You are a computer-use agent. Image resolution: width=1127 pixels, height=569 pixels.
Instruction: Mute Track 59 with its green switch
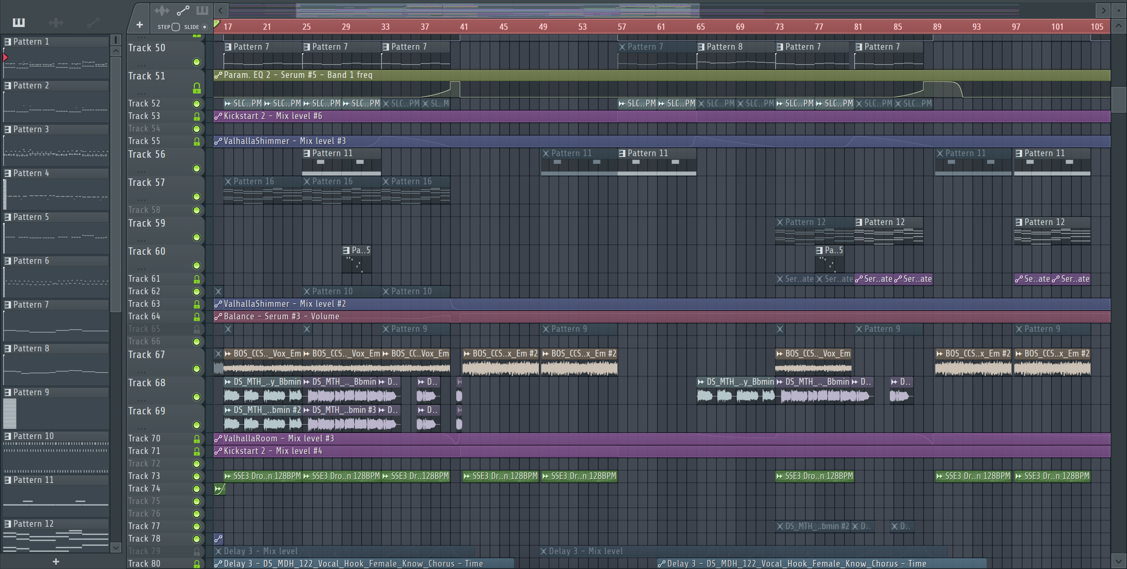click(x=197, y=238)
